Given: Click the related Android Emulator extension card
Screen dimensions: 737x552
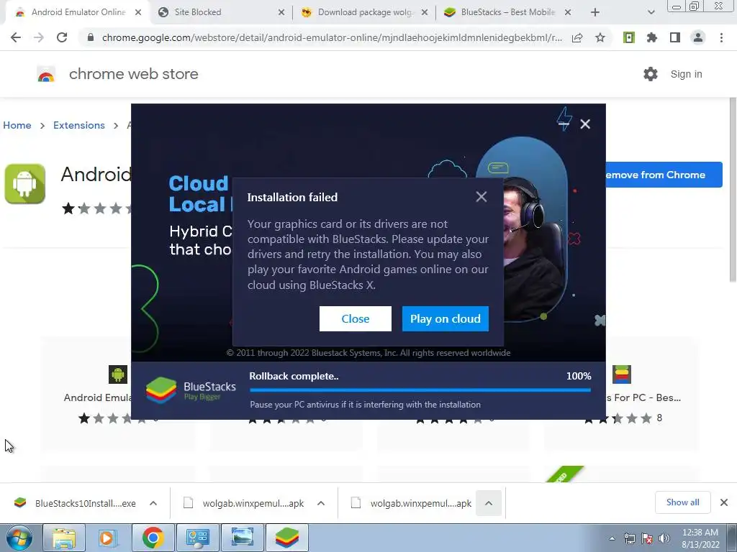Looking at the screenshot, I should [86, 395].
